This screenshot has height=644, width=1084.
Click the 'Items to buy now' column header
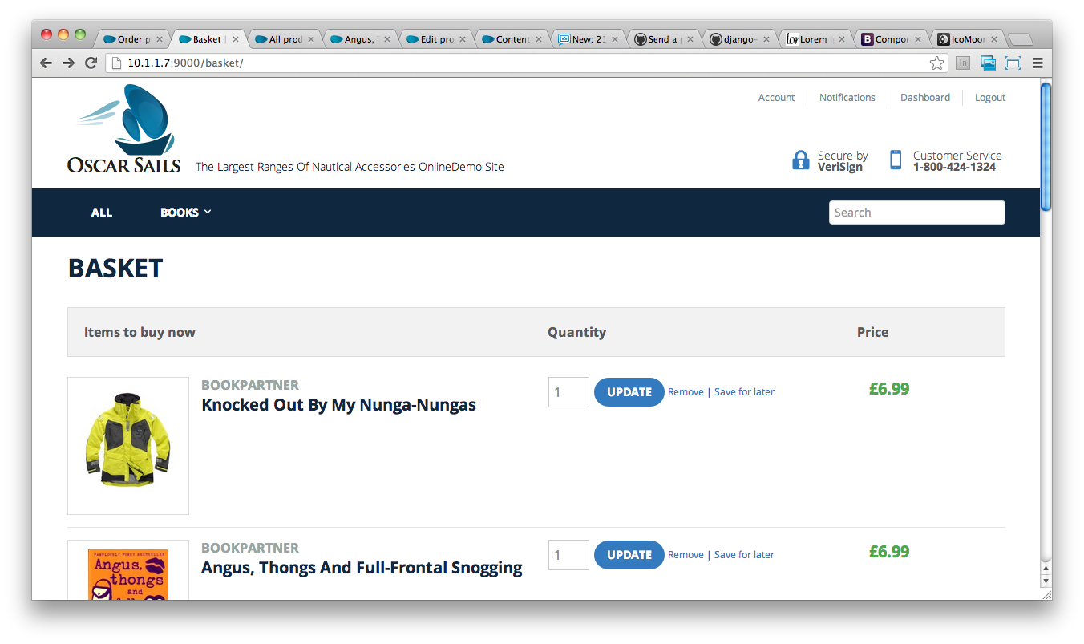tap(140, 332)
